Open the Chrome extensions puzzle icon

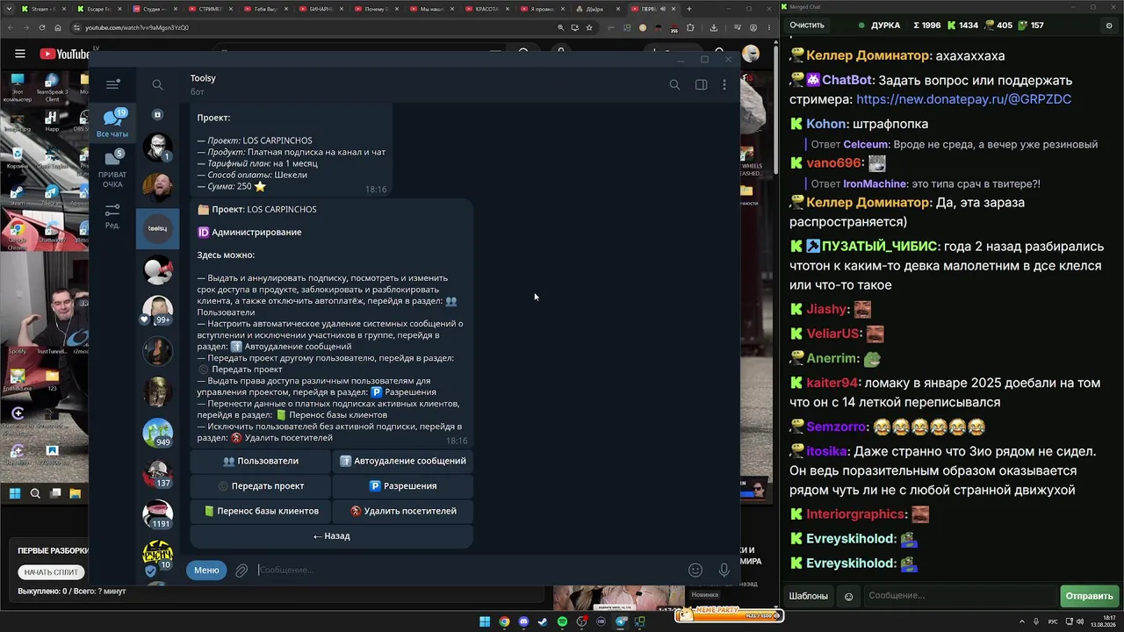[x=691, y=27]
